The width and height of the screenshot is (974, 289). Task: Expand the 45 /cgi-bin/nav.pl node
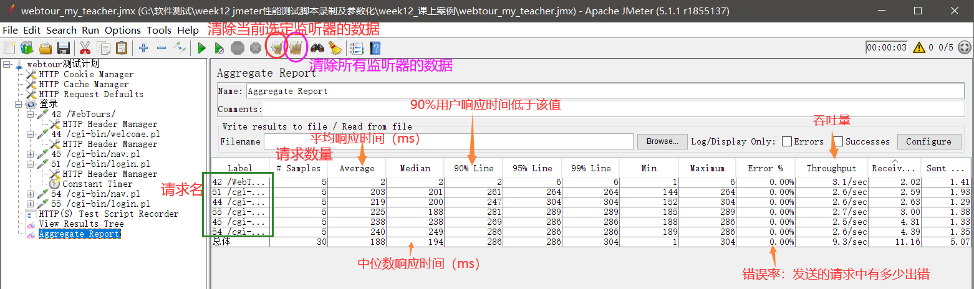click(31, 154)
